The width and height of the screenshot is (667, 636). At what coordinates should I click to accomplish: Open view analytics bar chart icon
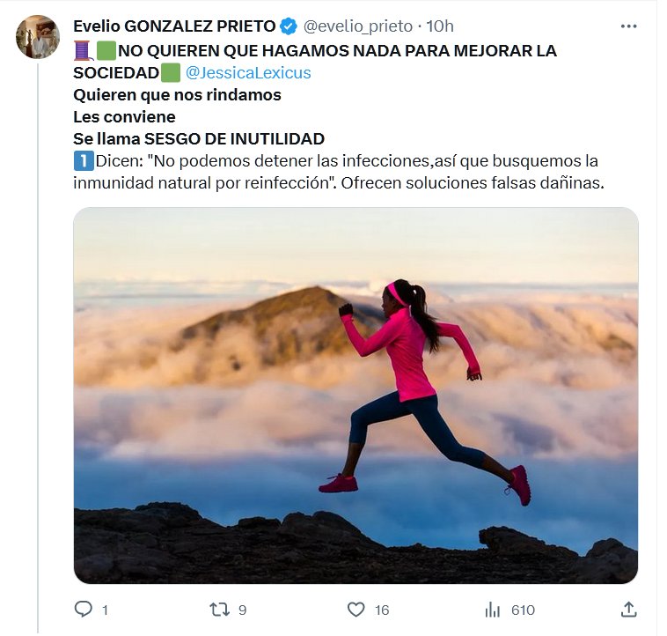pos(492,610)
